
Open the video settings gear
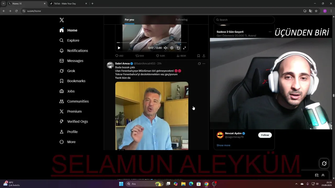(x=172, y=48)
